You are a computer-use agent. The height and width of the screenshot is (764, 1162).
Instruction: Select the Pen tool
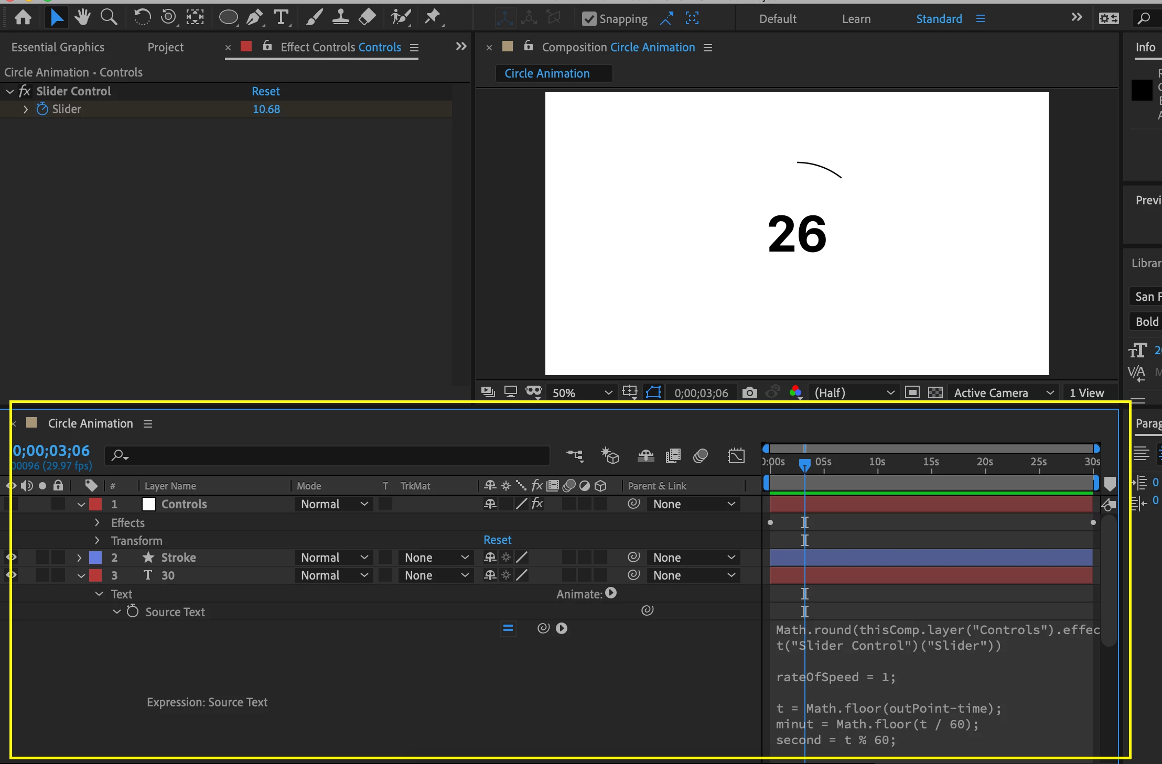point(255,18)
